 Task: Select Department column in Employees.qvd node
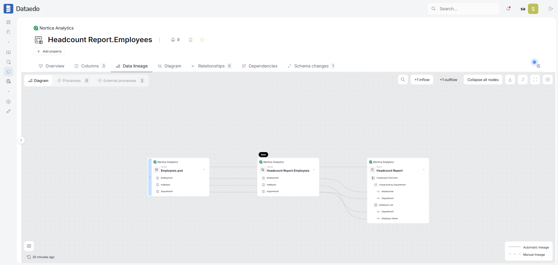coord(167,192)
